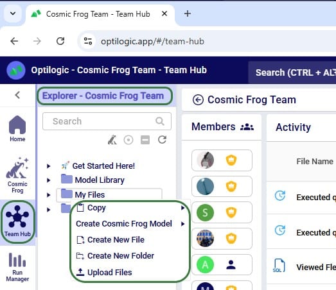
Task: Close the Cosmic Frog Team browser tab
Action: click(x=164, y=13)
